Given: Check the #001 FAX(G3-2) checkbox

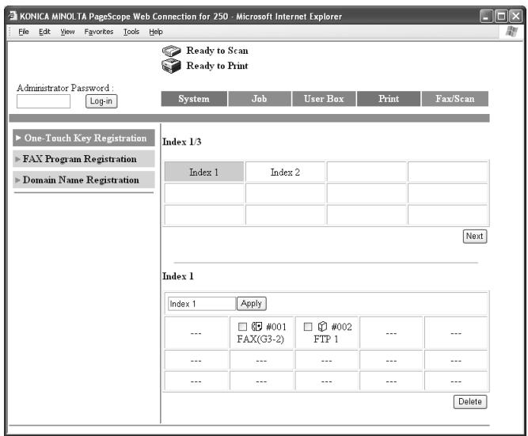Looking at the screenshot, I should [x=242, y=327].
